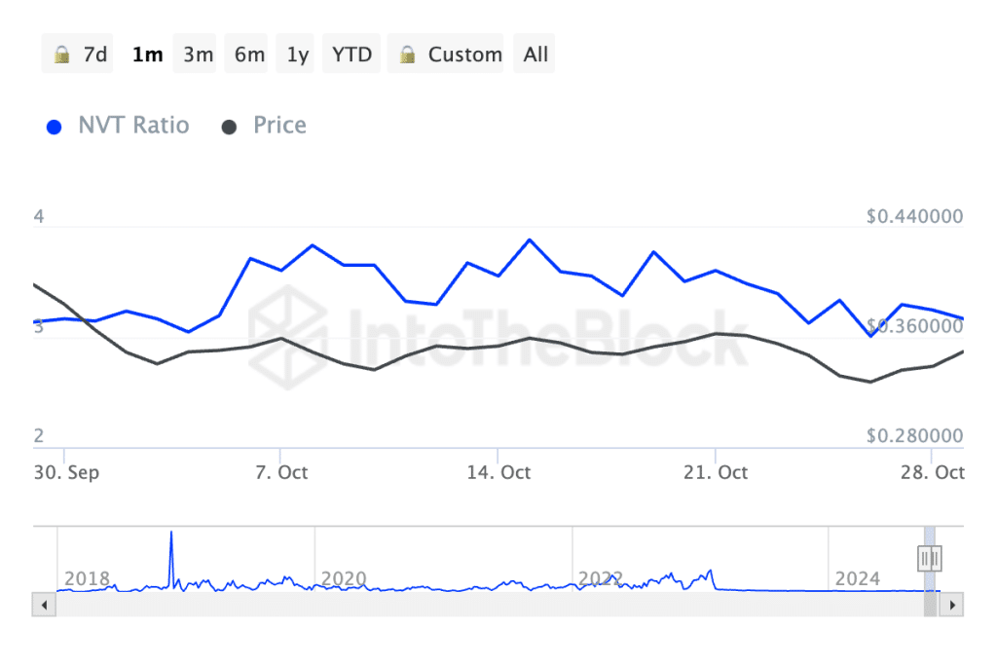Select the 1m time range
This screenshot has height=665, width=997.
pyautogui.click(x=148, y=55)
